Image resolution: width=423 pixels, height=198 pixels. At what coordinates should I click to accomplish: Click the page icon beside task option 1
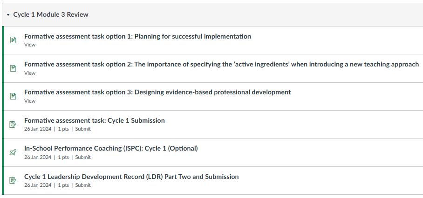(x=13, y=40)
